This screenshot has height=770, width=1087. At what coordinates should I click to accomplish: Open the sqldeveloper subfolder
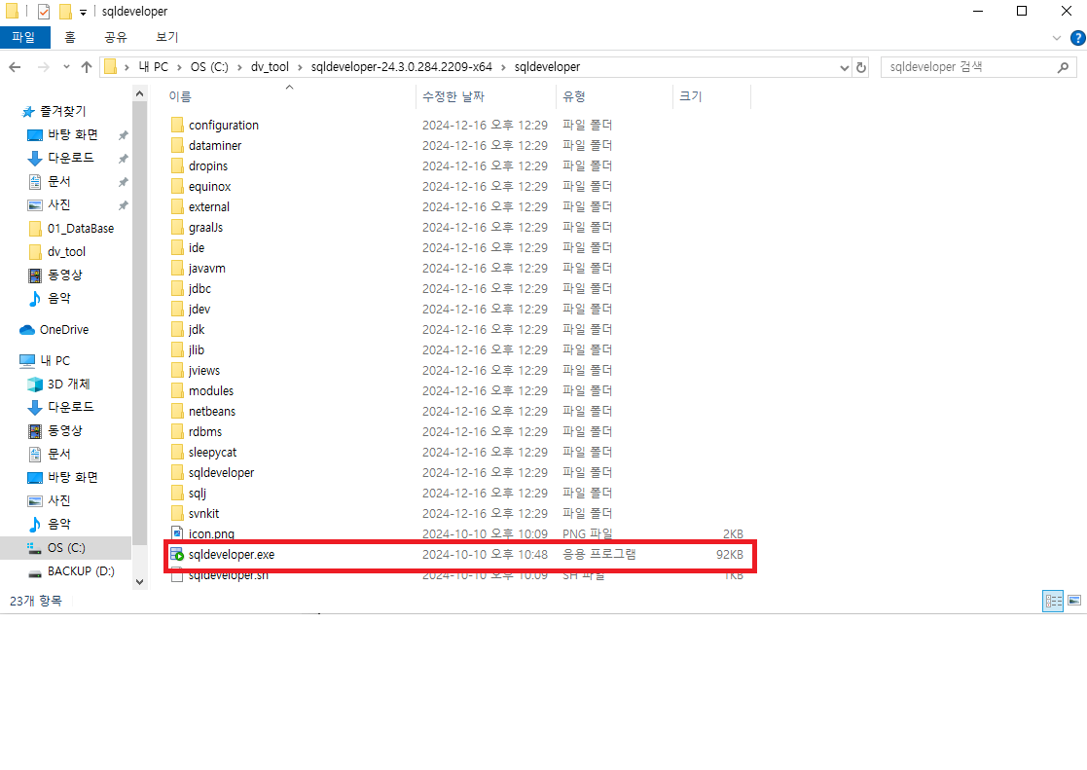tap(221, 472)
